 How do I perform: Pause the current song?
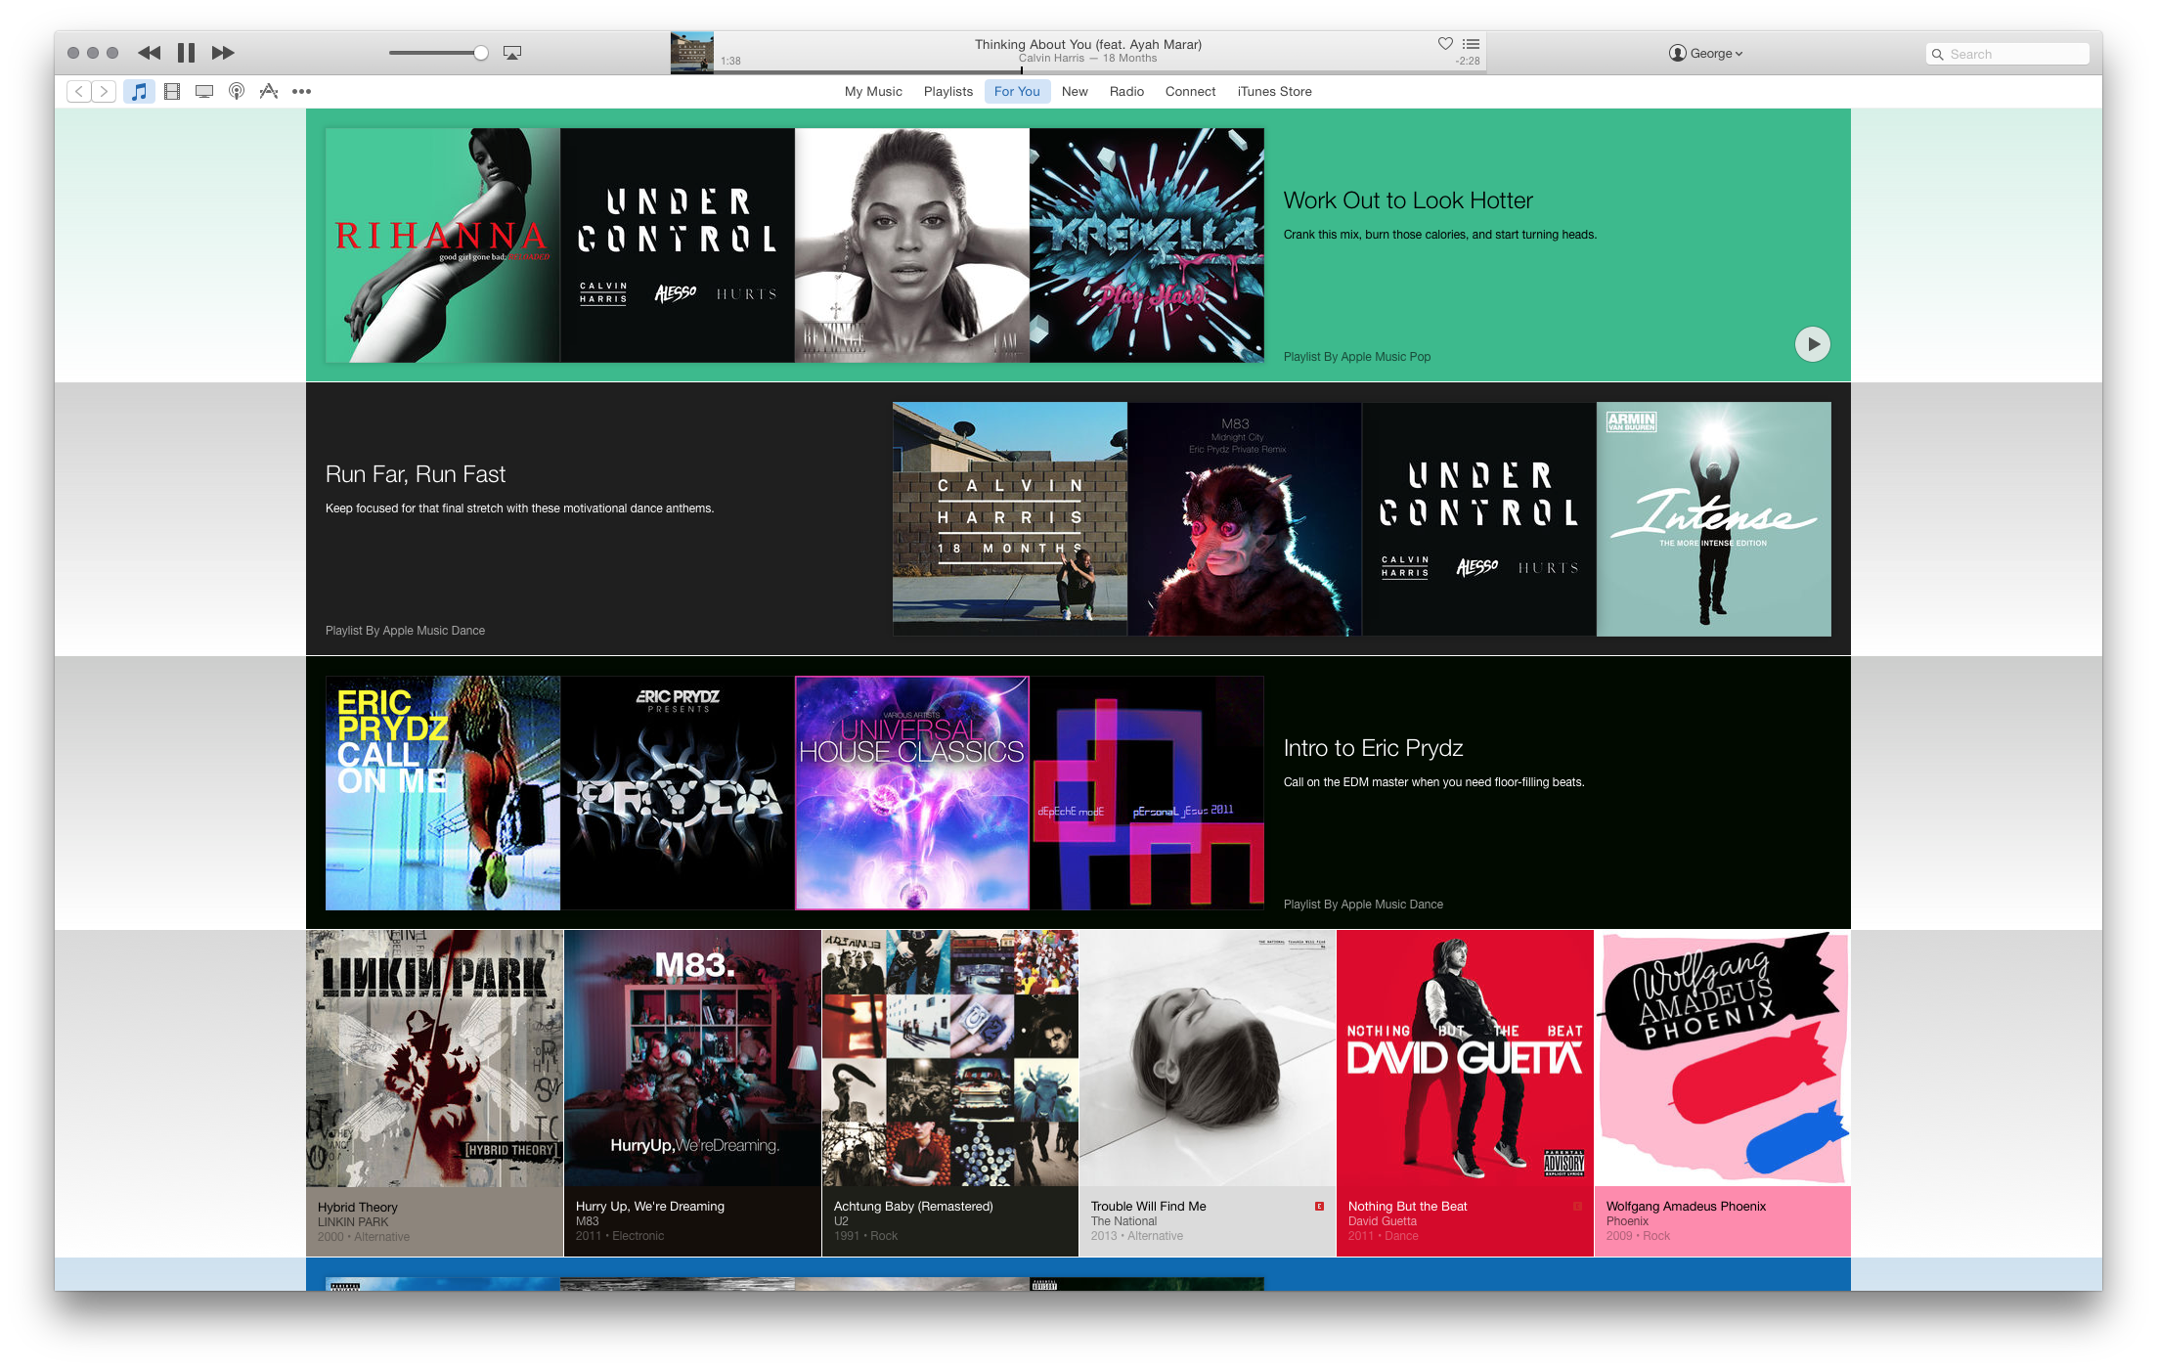186,53
